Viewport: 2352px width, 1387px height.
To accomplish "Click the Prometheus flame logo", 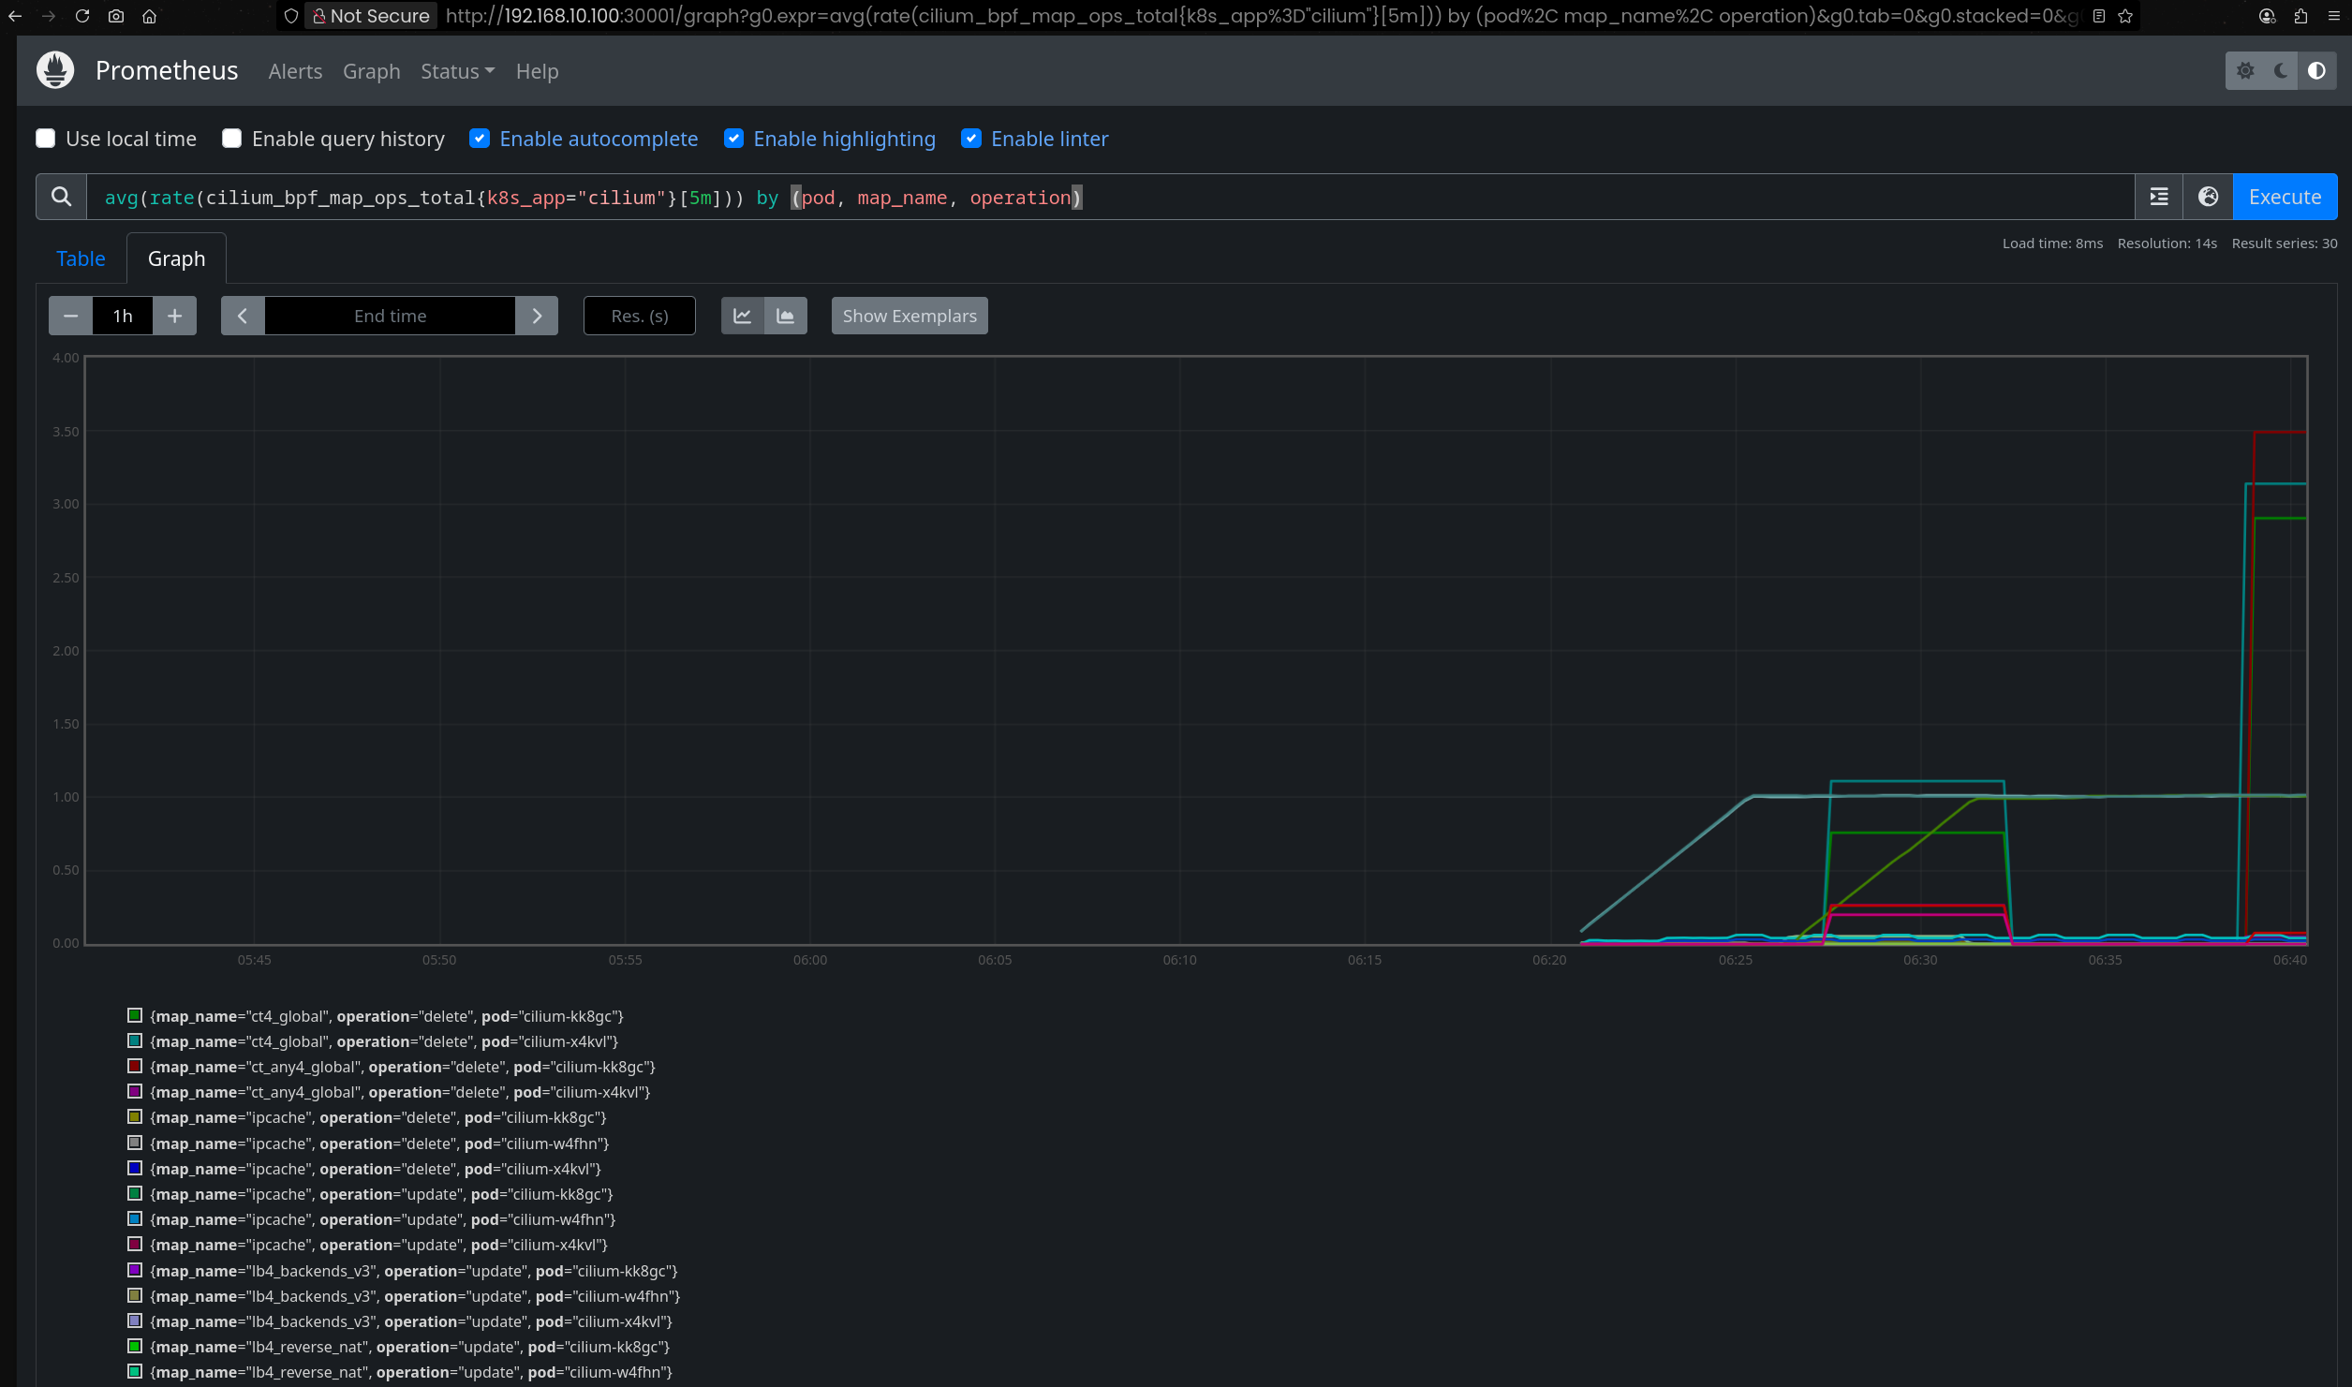I will (55, 70).
